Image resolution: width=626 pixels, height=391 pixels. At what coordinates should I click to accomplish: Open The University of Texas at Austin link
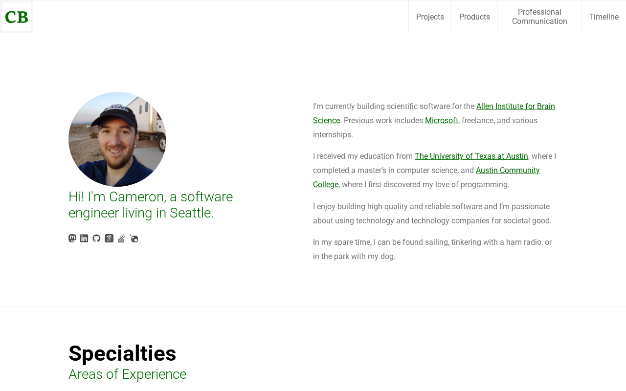471,156
